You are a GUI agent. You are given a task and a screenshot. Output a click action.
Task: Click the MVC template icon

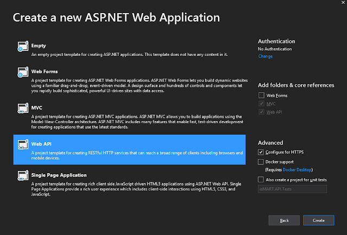pos(23,109)
